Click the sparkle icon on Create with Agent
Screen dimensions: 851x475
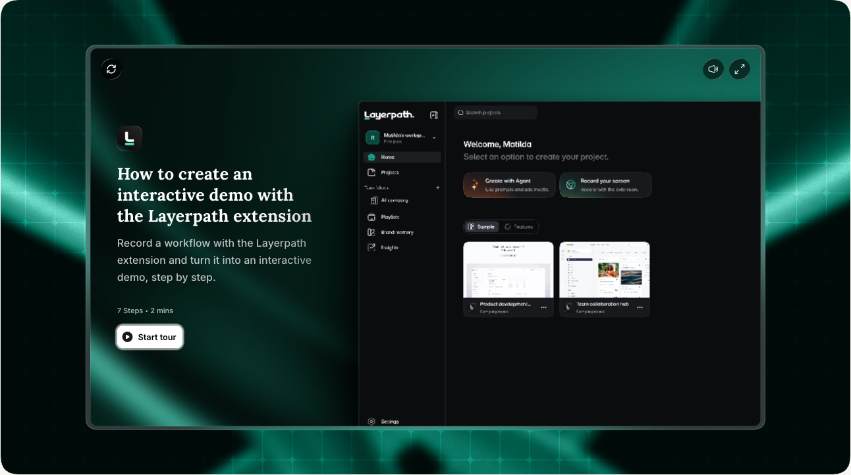pos(474,185)
